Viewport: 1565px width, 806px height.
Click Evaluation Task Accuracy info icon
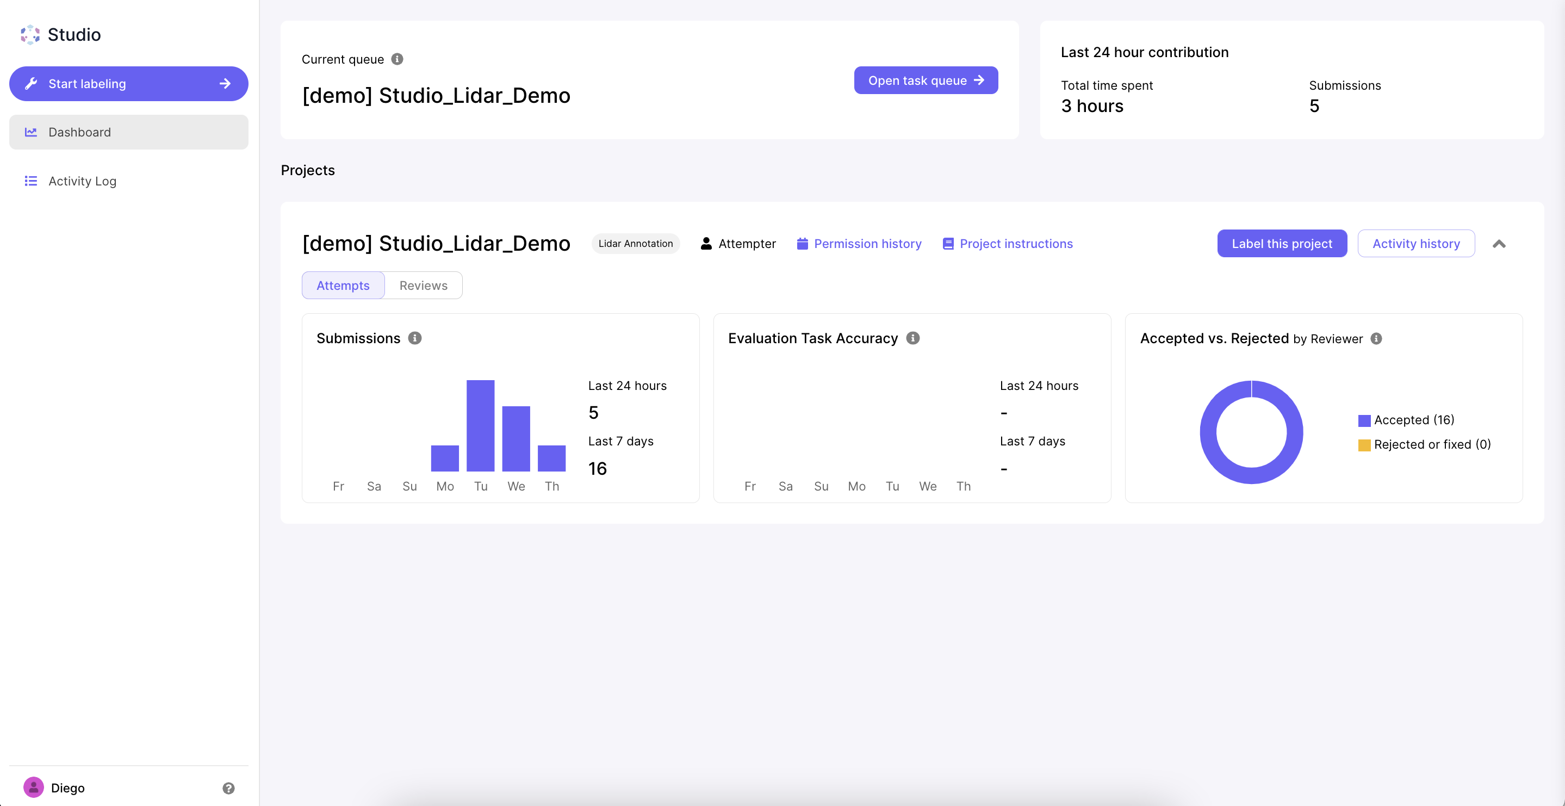(x=912, y=338)
